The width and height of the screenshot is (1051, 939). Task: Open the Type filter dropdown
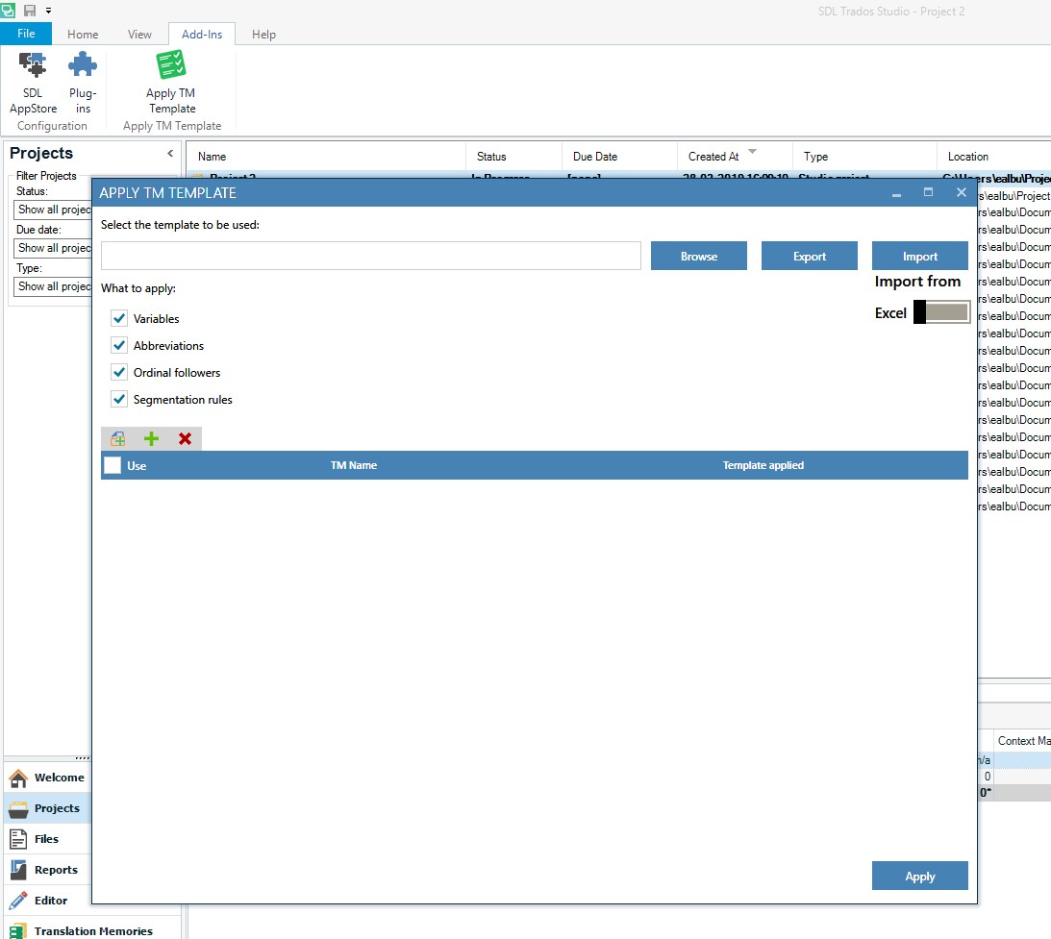coord(52,286)
